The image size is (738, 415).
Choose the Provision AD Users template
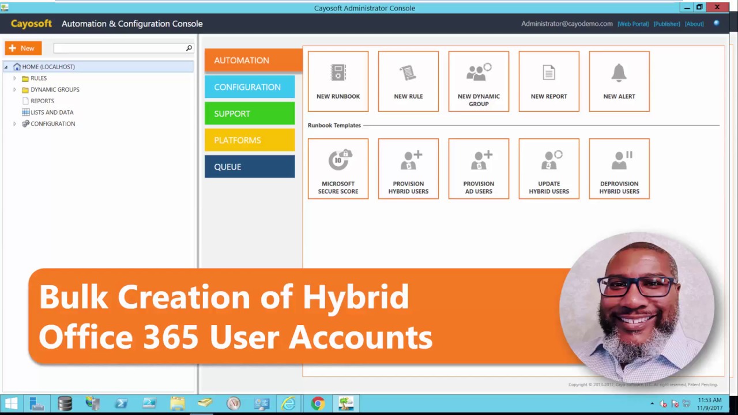(479, 169)
